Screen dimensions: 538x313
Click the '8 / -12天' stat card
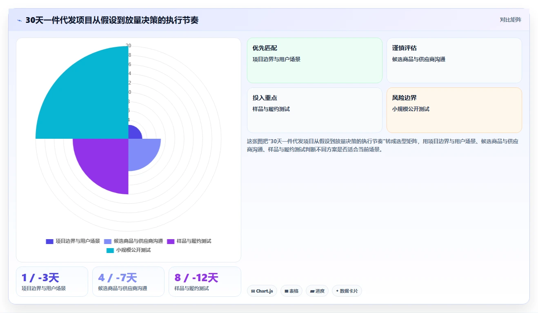tap(205, 282)
